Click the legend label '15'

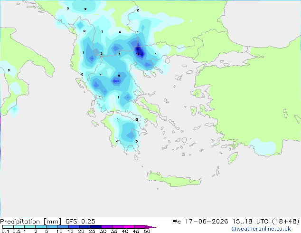coord(70,231)
